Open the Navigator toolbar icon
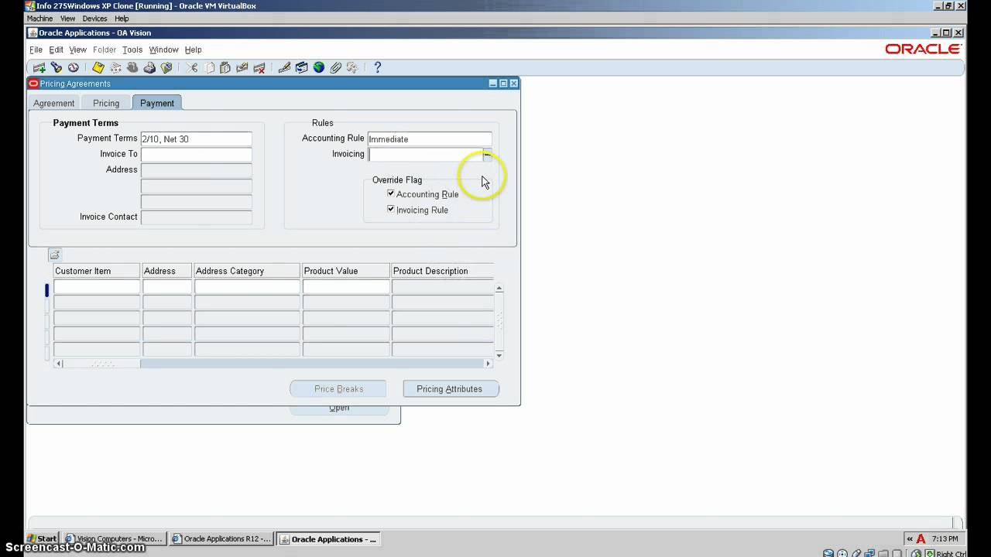This screenshot has height=557, width=991. pyautogui.click(x=73, y=68)
